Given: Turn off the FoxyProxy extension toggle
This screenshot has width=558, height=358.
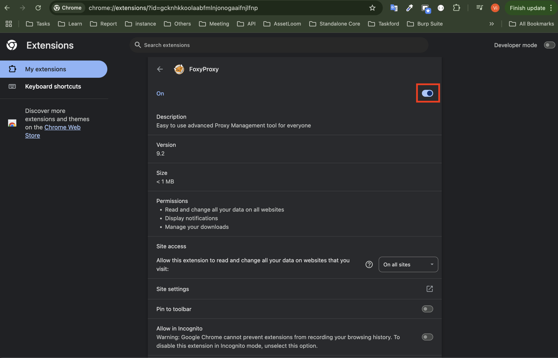Looking at the screenshot, I should click(x=427, y=93).
